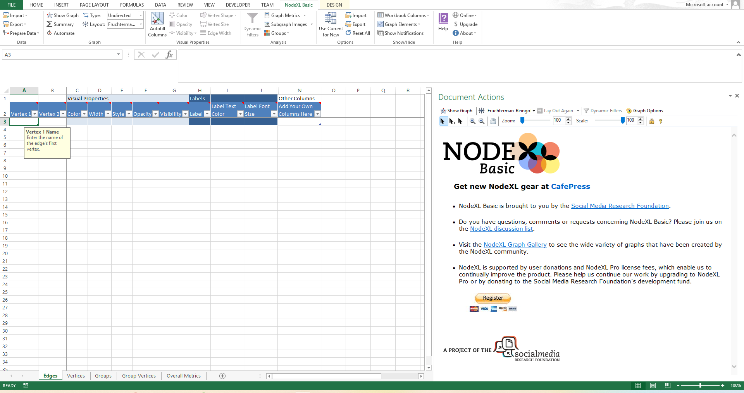744x393 pixels.
Task: Select the hand pan tool in graph pane
Action: click(493, 121)
